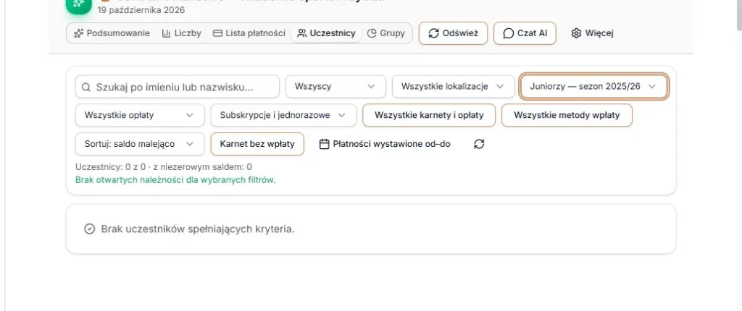This screenshot has height=311, width=742.
Task: Toggle the Karnet bez wpłaty filter
Action: pos(257,144)
